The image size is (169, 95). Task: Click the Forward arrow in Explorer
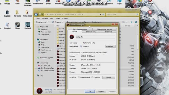(40, 14)
